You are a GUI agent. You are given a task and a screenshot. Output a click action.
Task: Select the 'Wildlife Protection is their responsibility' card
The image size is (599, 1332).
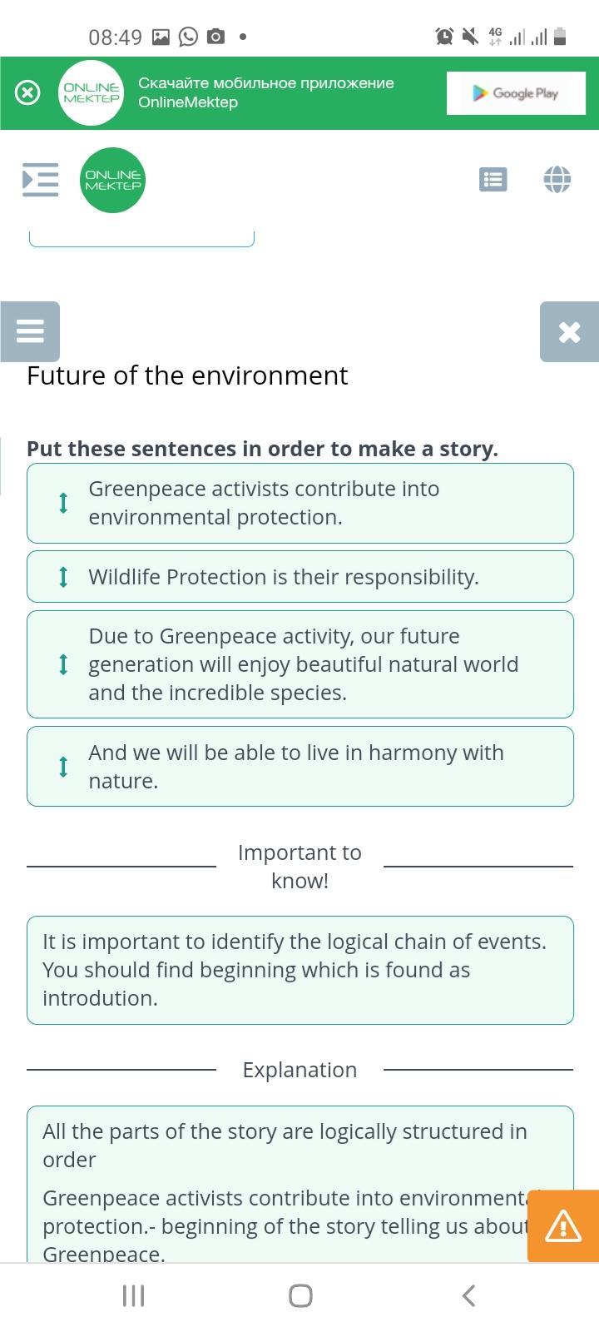click(300, 576)
